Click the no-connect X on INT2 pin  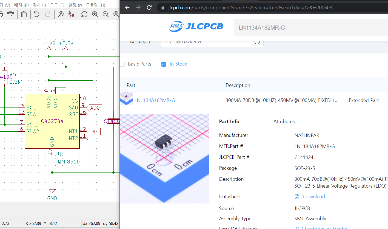pyautogui.click(x=86, y=138)
